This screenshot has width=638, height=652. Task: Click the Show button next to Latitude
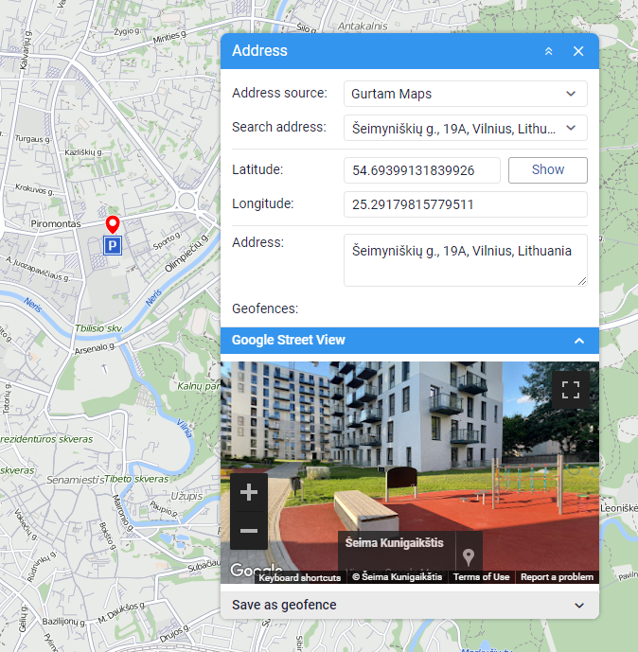click(547, 170)
